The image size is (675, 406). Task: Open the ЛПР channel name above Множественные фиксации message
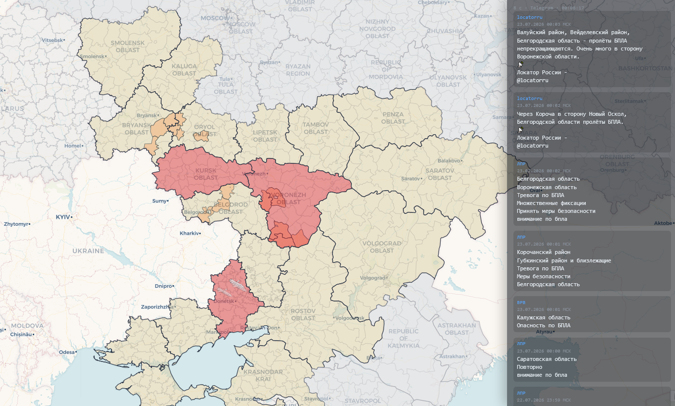(x=521, y=163)
